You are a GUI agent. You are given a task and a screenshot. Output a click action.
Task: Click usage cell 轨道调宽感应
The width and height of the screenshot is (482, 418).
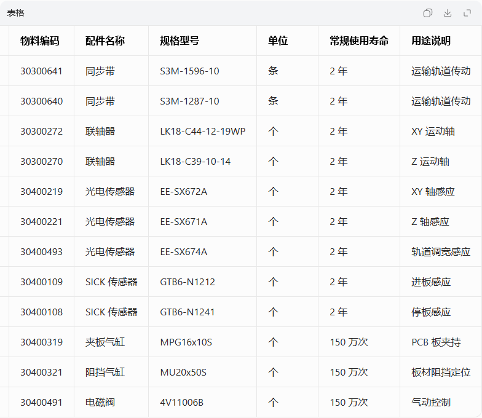point(441,252)
